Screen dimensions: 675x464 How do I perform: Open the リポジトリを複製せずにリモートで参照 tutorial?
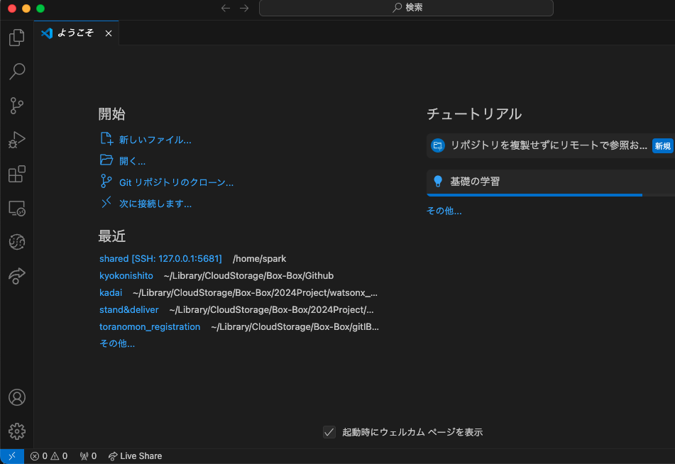551,145
